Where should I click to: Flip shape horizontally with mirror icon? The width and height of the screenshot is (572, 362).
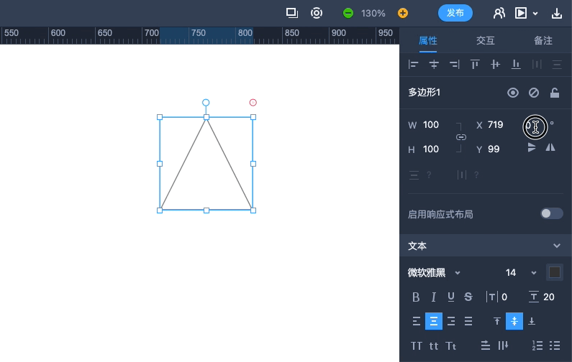[550, 147]
